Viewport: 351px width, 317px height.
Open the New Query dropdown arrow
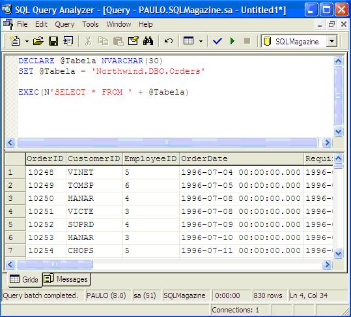point(27,41)
